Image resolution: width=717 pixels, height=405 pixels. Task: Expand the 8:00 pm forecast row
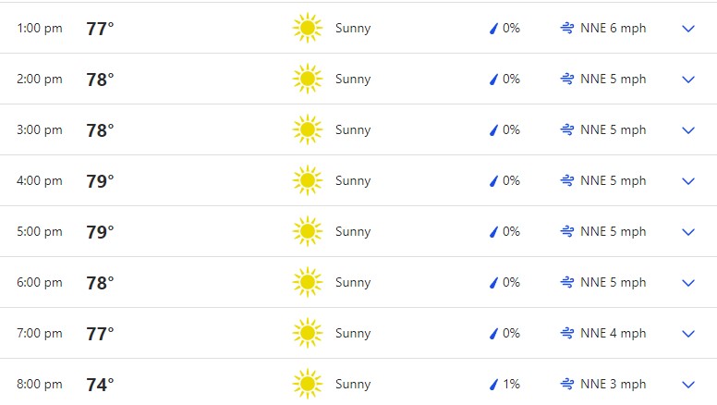(687, 385)
